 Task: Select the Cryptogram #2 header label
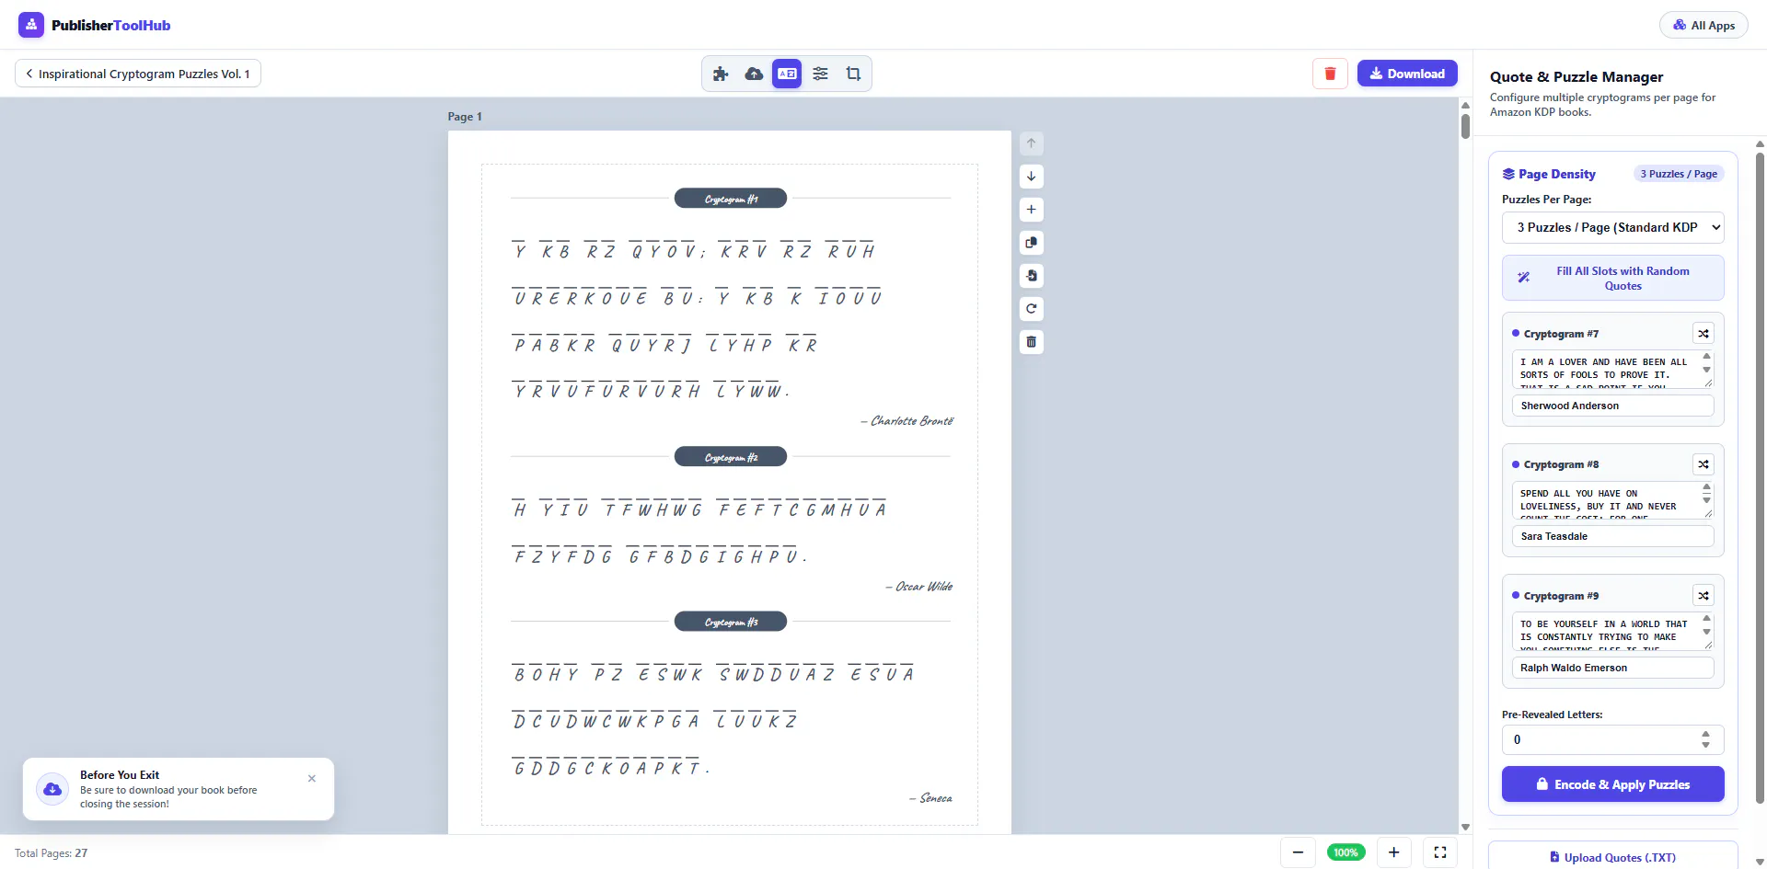coord(731,457)
